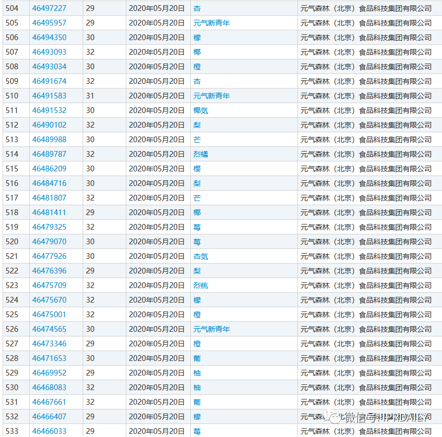
Task: Click application number 46491532
Action: tap(49, 110)
